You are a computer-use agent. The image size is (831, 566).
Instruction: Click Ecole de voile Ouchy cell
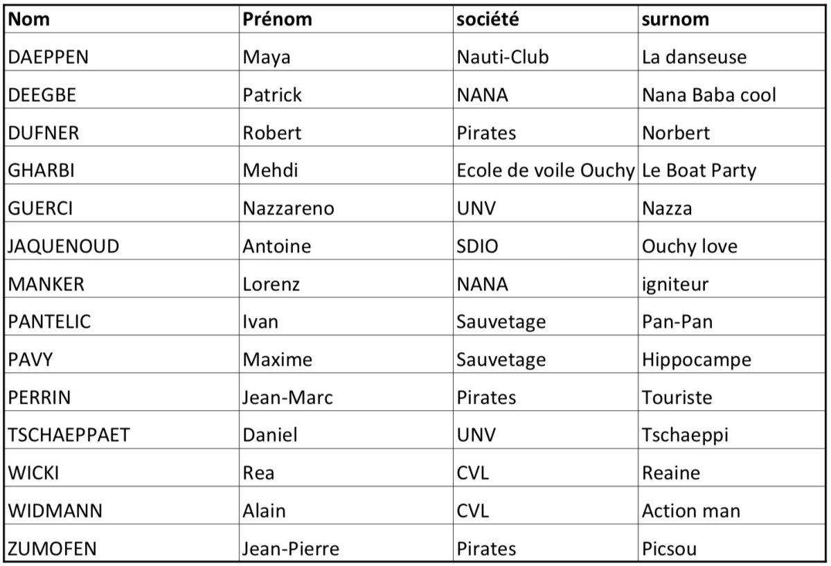click(x=546, y=170)
